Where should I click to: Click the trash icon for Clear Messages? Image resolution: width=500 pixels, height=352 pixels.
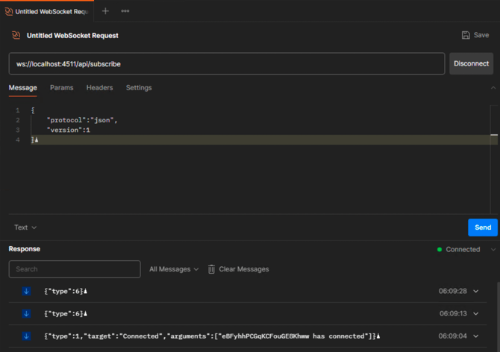point(211,269)
